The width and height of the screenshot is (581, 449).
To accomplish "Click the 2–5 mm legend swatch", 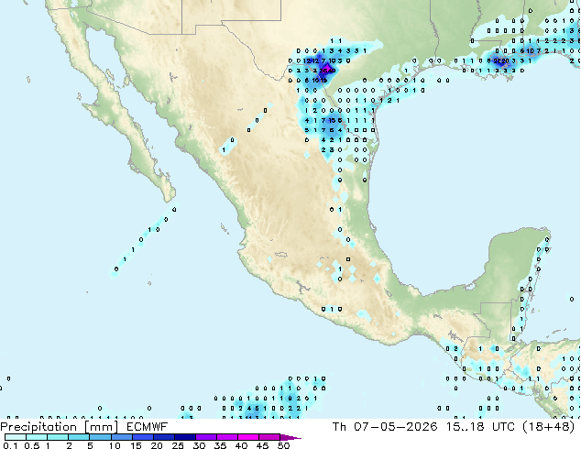I will (x=79, y=437).
